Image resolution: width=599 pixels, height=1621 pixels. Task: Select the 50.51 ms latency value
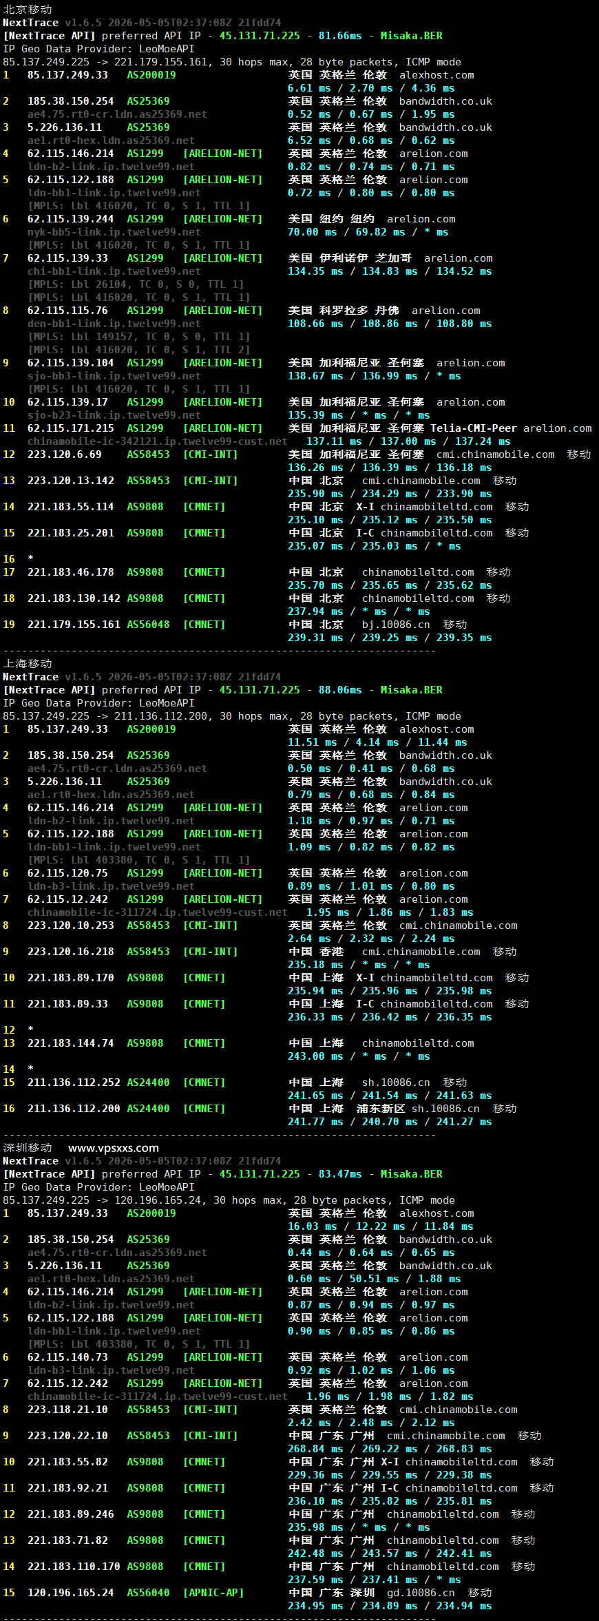[374, 1279]
